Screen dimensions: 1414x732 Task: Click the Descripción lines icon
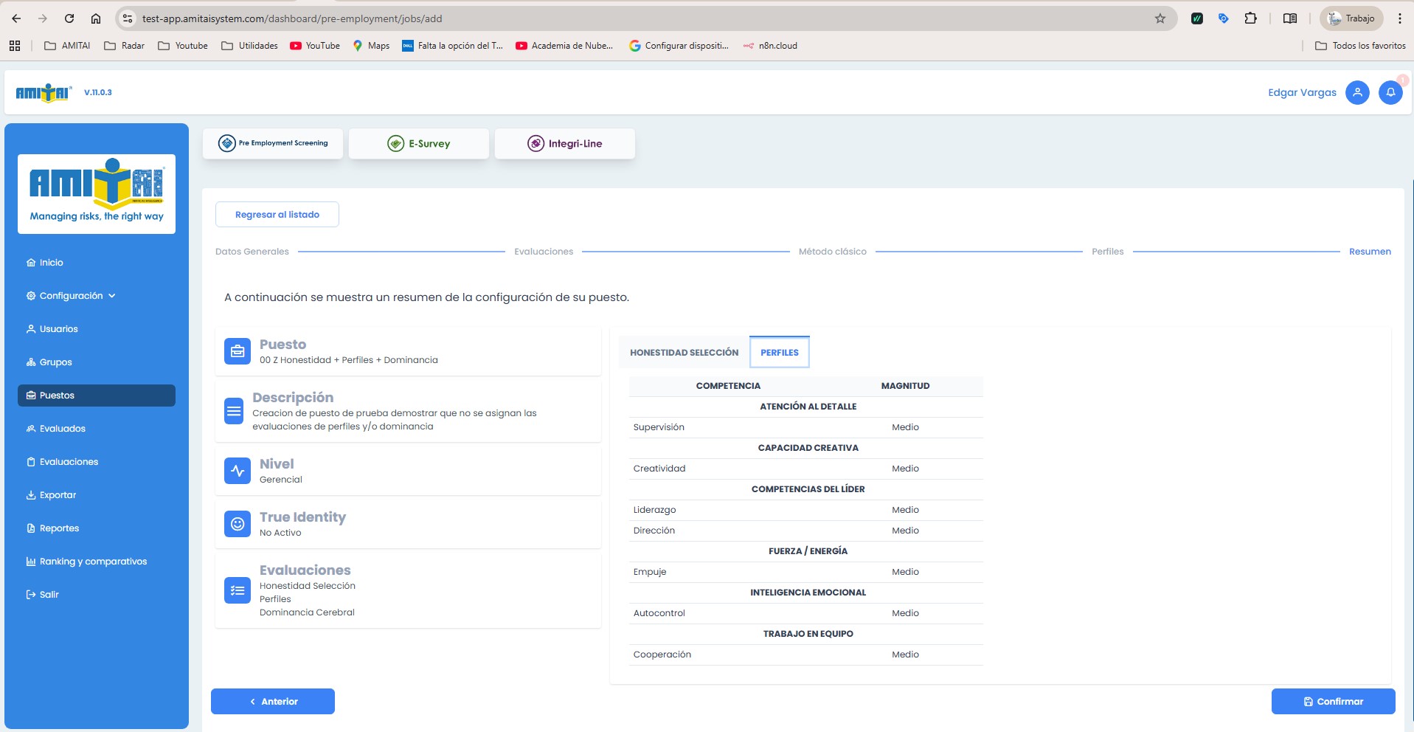234,411
